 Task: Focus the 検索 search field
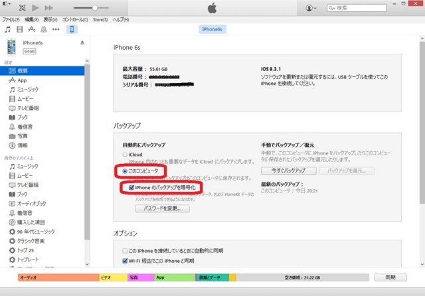(x=357, y=8)
